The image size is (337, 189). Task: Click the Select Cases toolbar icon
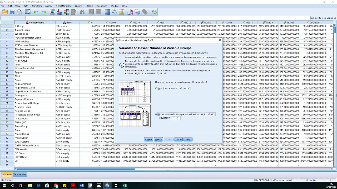tap(121, 12)
